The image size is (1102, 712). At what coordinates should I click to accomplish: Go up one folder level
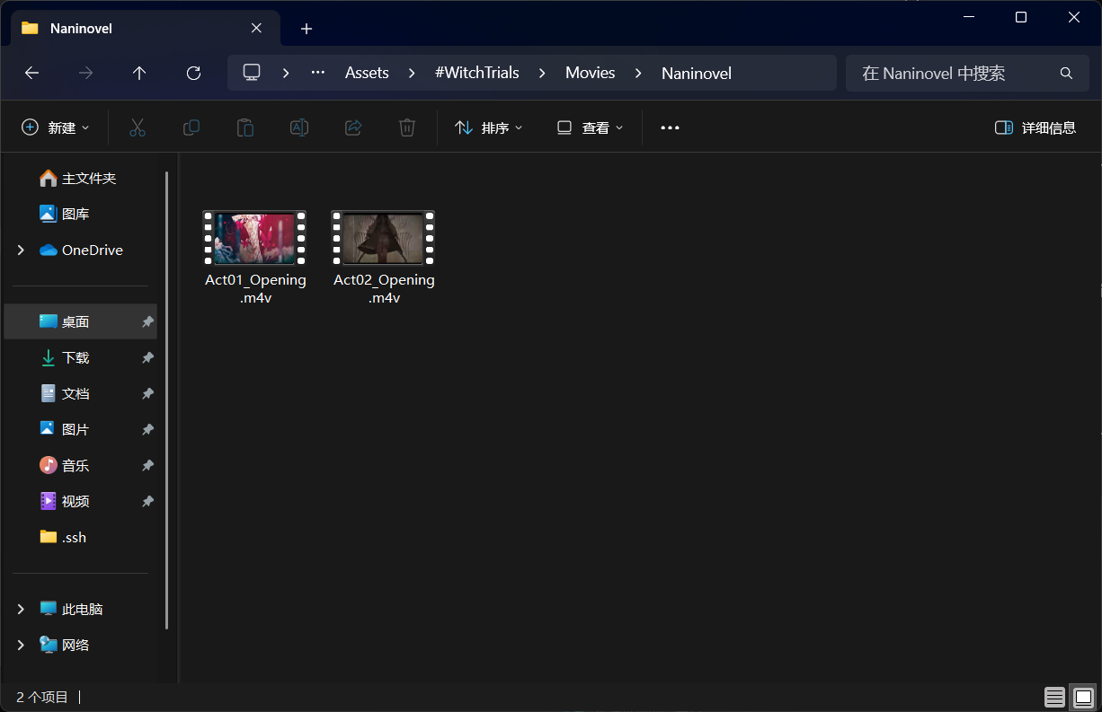pos(139,73)
